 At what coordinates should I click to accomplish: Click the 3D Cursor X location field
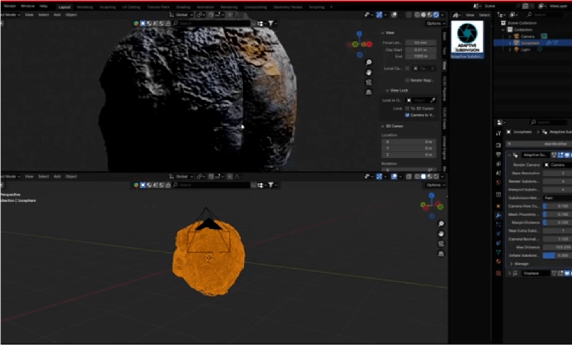409,142
